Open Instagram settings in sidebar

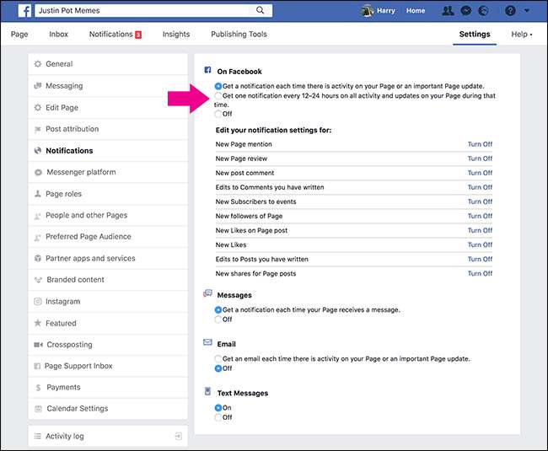pos(62,301)
